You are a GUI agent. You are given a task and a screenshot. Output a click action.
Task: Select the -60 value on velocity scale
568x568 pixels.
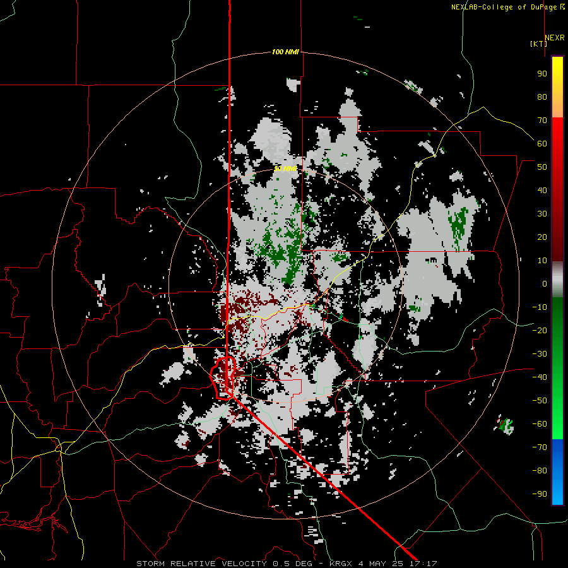540,424
